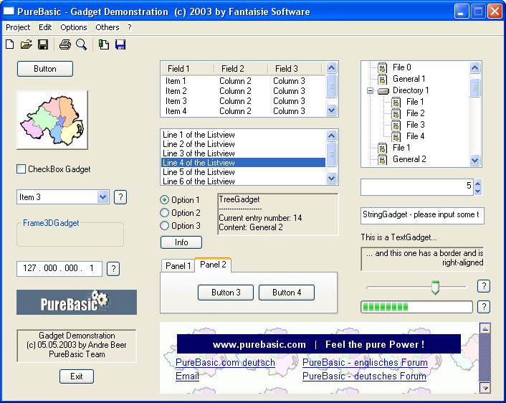Select the Option 2 radio button
The width and height of the screenshot is (506, 403).
164,212
